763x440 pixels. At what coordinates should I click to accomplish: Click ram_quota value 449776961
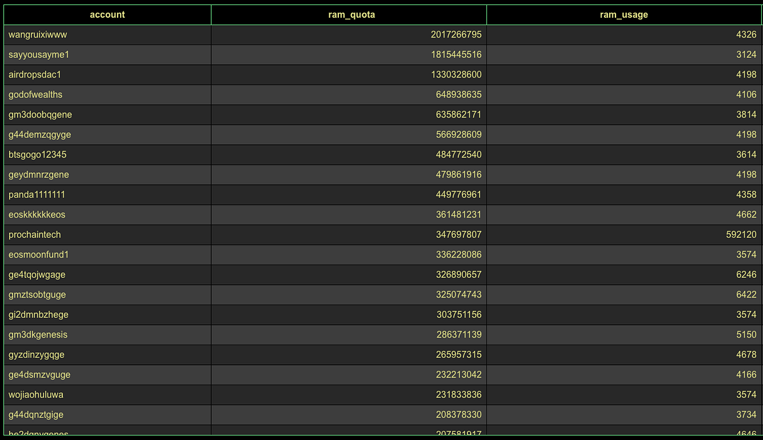(458, 195)
